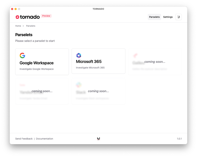This screenshot has width=197, height=157.
Task: Click the Parselets breadcrumb item
Action: (31, 26)
